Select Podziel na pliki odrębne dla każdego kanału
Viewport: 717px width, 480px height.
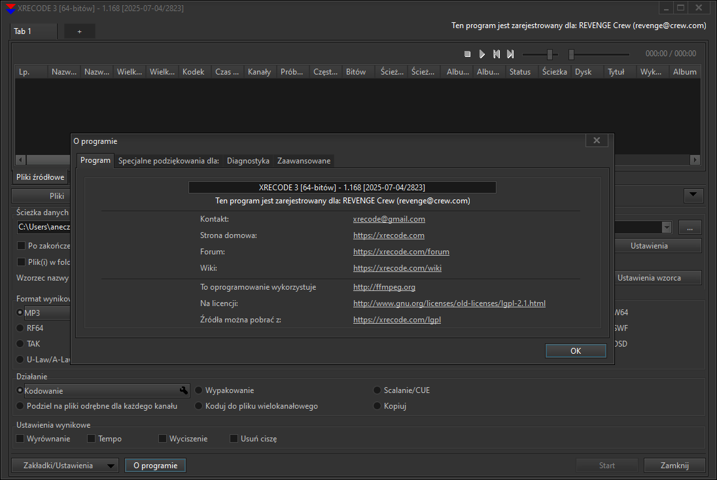[20, 405]
